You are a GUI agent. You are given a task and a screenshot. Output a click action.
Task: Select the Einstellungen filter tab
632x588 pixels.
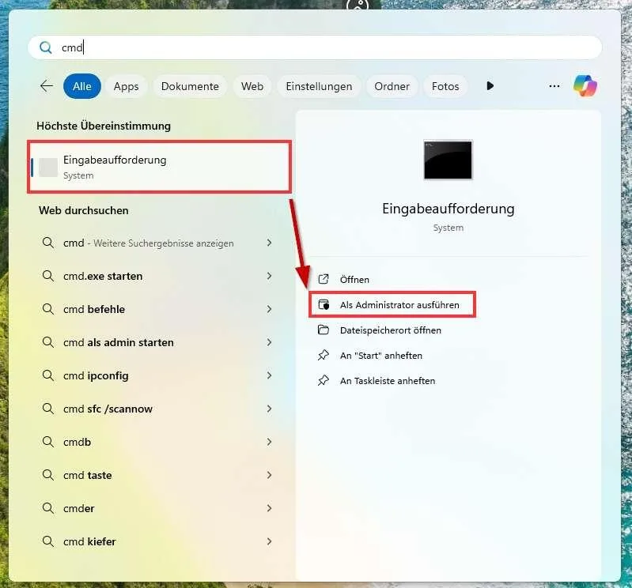[319, 86]
